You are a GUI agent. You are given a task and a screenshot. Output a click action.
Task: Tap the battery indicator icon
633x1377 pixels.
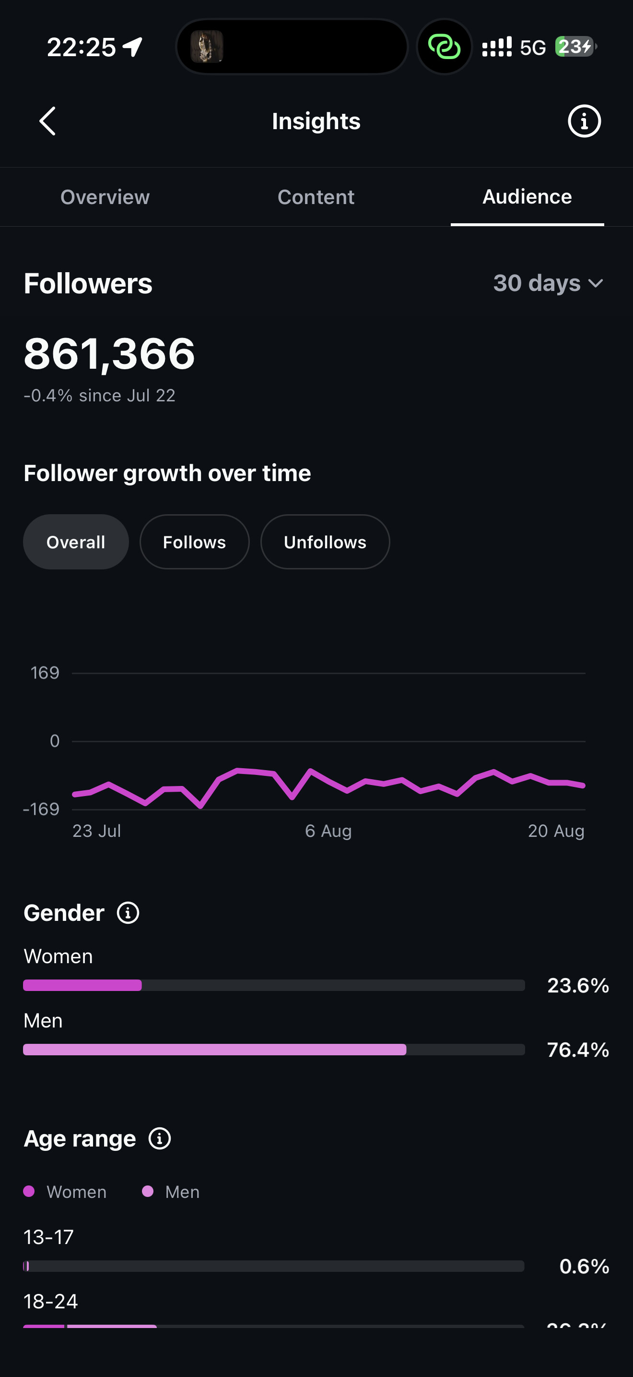(x=575, y=47)
